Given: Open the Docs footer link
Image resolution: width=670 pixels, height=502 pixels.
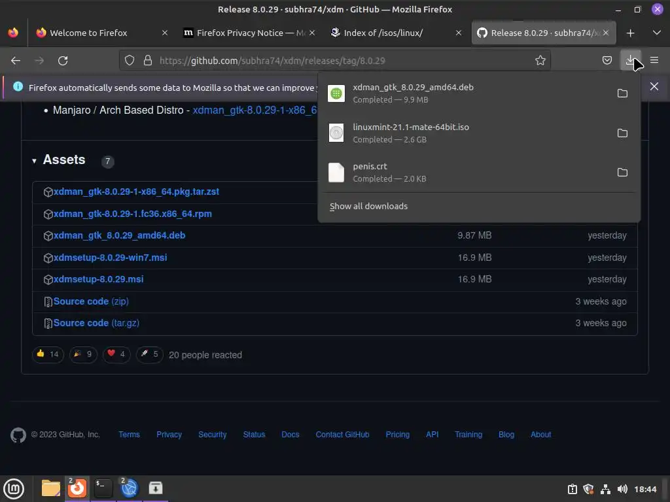Looking at the screenshot, I should tap(290, 435).
